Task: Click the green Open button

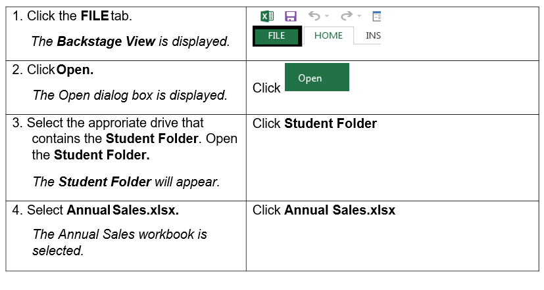Action: 316,77
